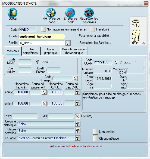Screen dimensions: 150x159
Task: Enable the Chronométrage checkbox
Action: coord(96,139)
